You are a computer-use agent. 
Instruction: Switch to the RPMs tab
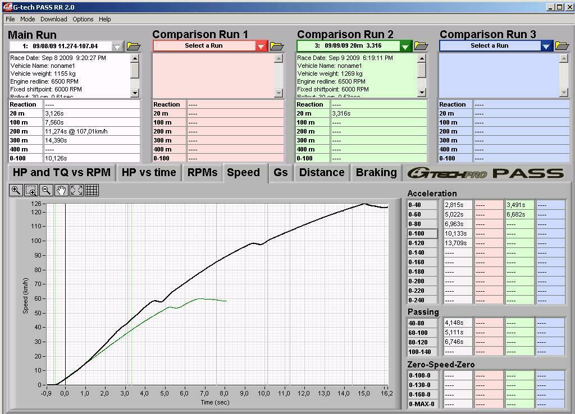coord(202,173)
